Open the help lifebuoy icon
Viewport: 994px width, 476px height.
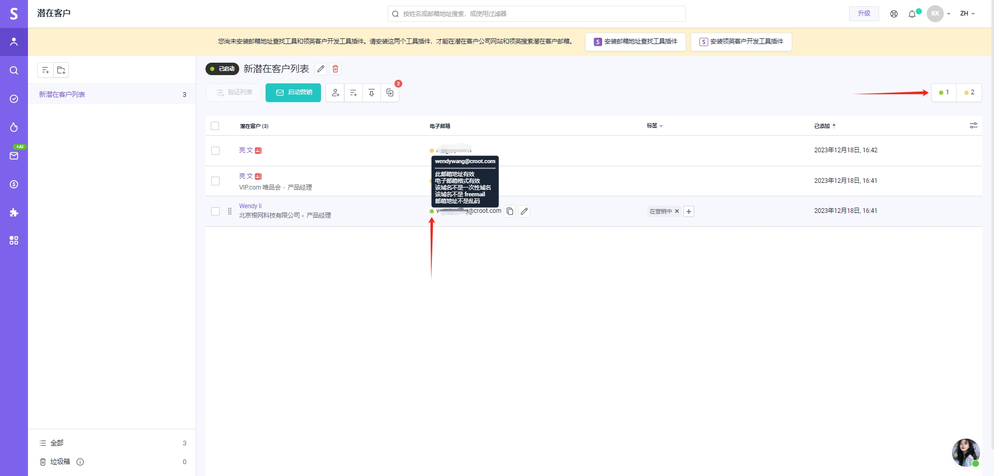[x=894, y=14]
